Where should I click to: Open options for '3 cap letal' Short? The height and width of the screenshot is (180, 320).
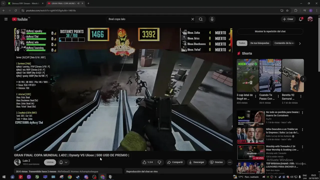pos(256,96)
